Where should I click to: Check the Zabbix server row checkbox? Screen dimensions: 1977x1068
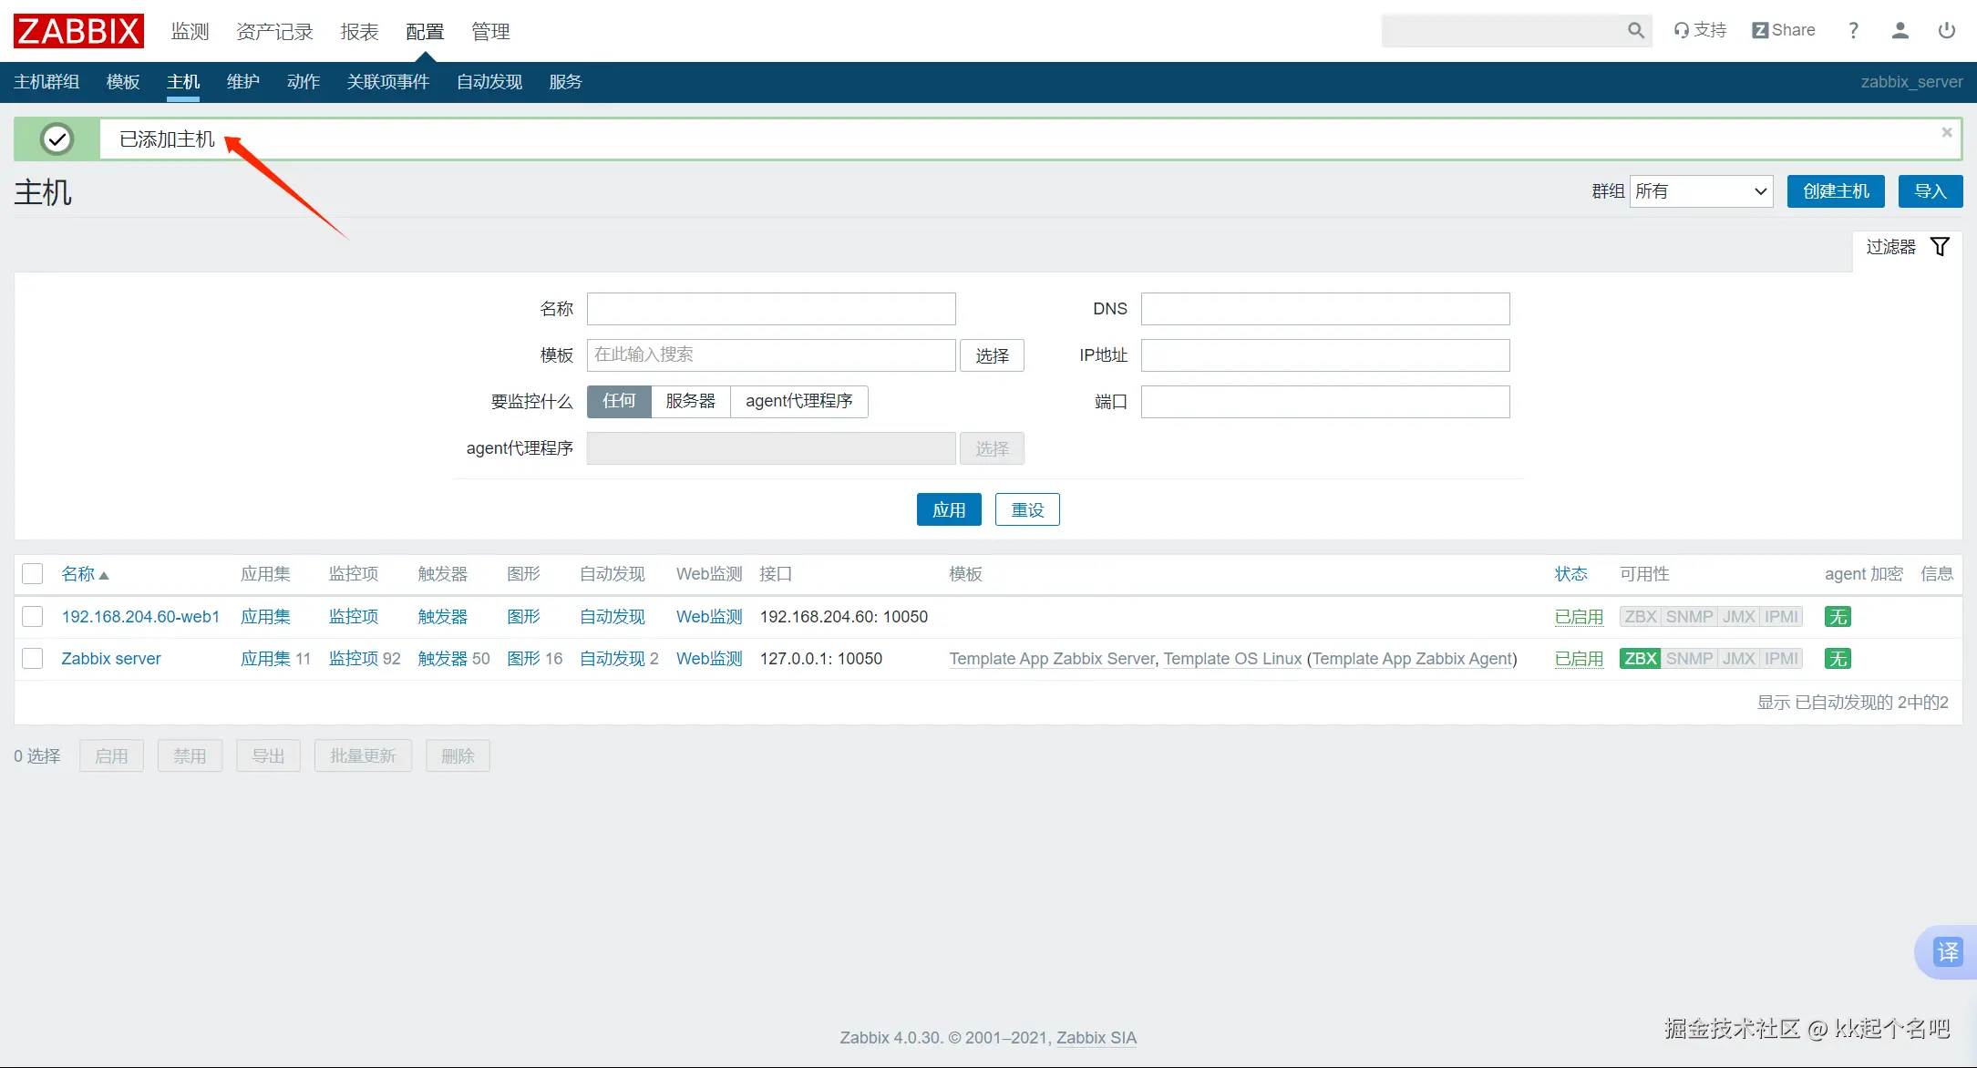(x=33, y=659)
